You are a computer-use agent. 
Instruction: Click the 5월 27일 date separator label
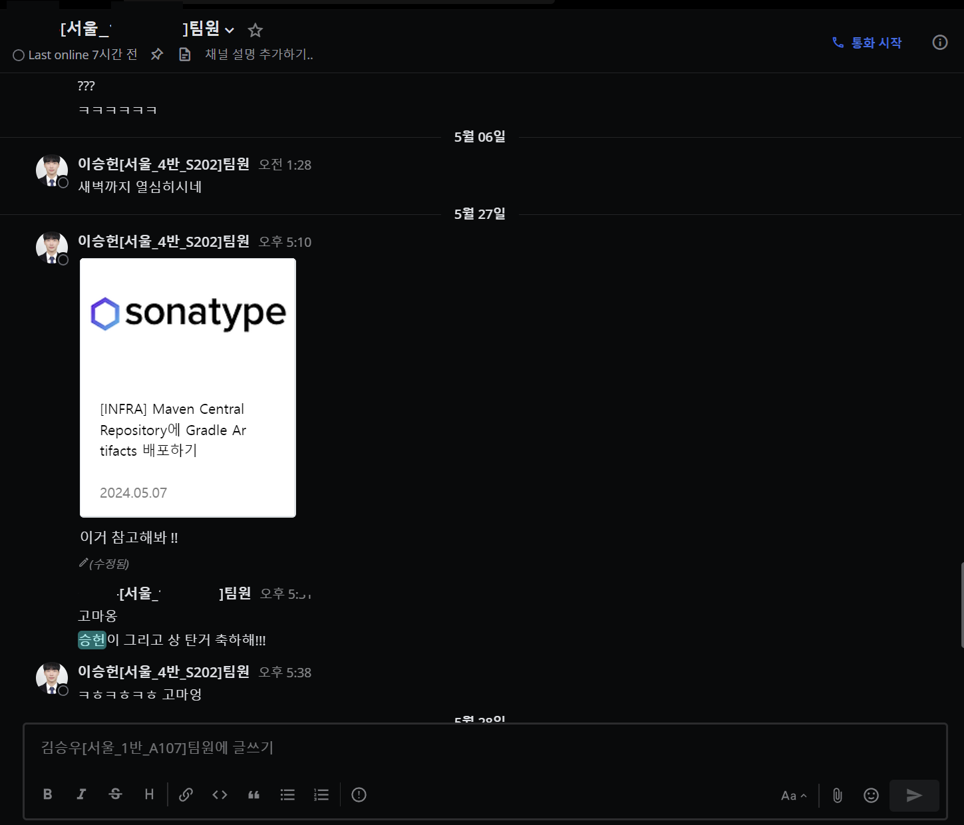pos(480,214)
